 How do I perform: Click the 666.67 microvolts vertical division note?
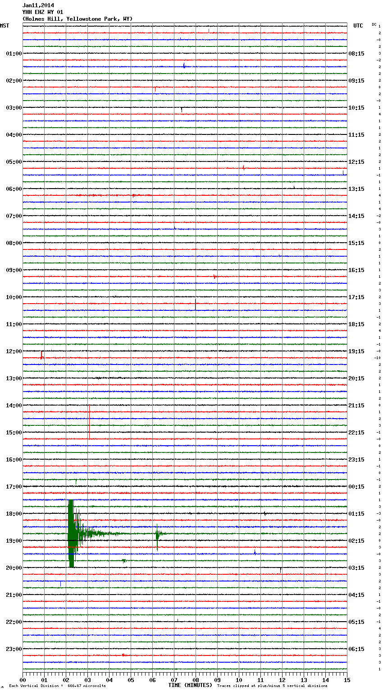[x=58, y=686]
